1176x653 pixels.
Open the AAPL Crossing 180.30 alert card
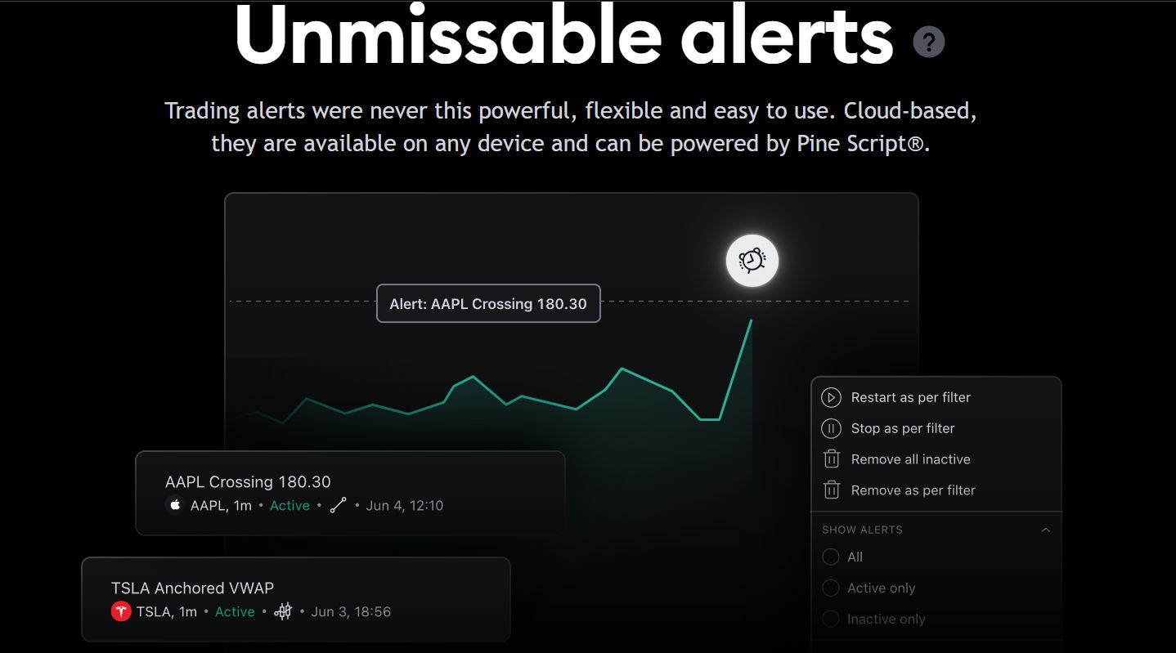(350, 493)
